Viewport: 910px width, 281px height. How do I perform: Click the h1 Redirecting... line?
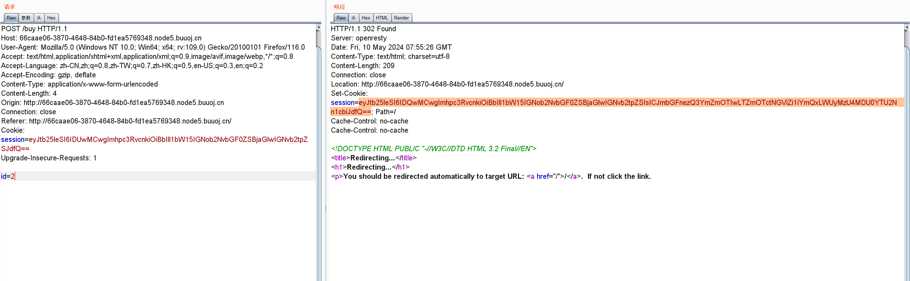pyautogui.click(x=370, y=167)
